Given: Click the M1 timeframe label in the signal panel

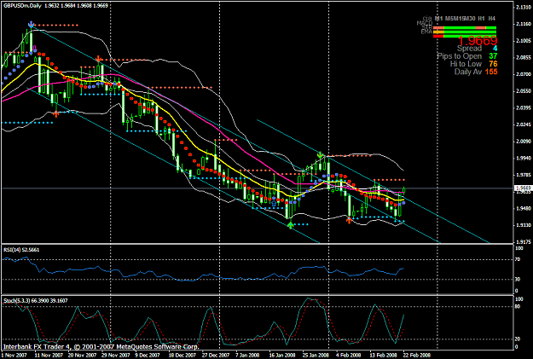Looking at the screenshot, I should 439,19.
